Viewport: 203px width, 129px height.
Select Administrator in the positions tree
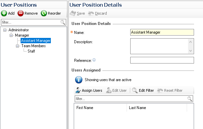pyautogui.click(x=19, y=30)
